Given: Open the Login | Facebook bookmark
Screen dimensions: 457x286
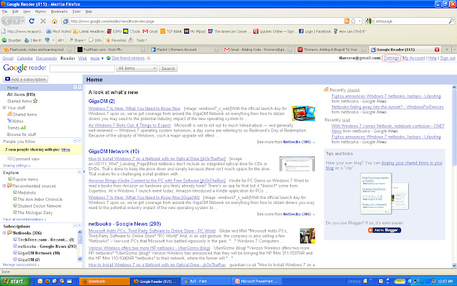Looking at the screenshot, I should tap(315, 31).
